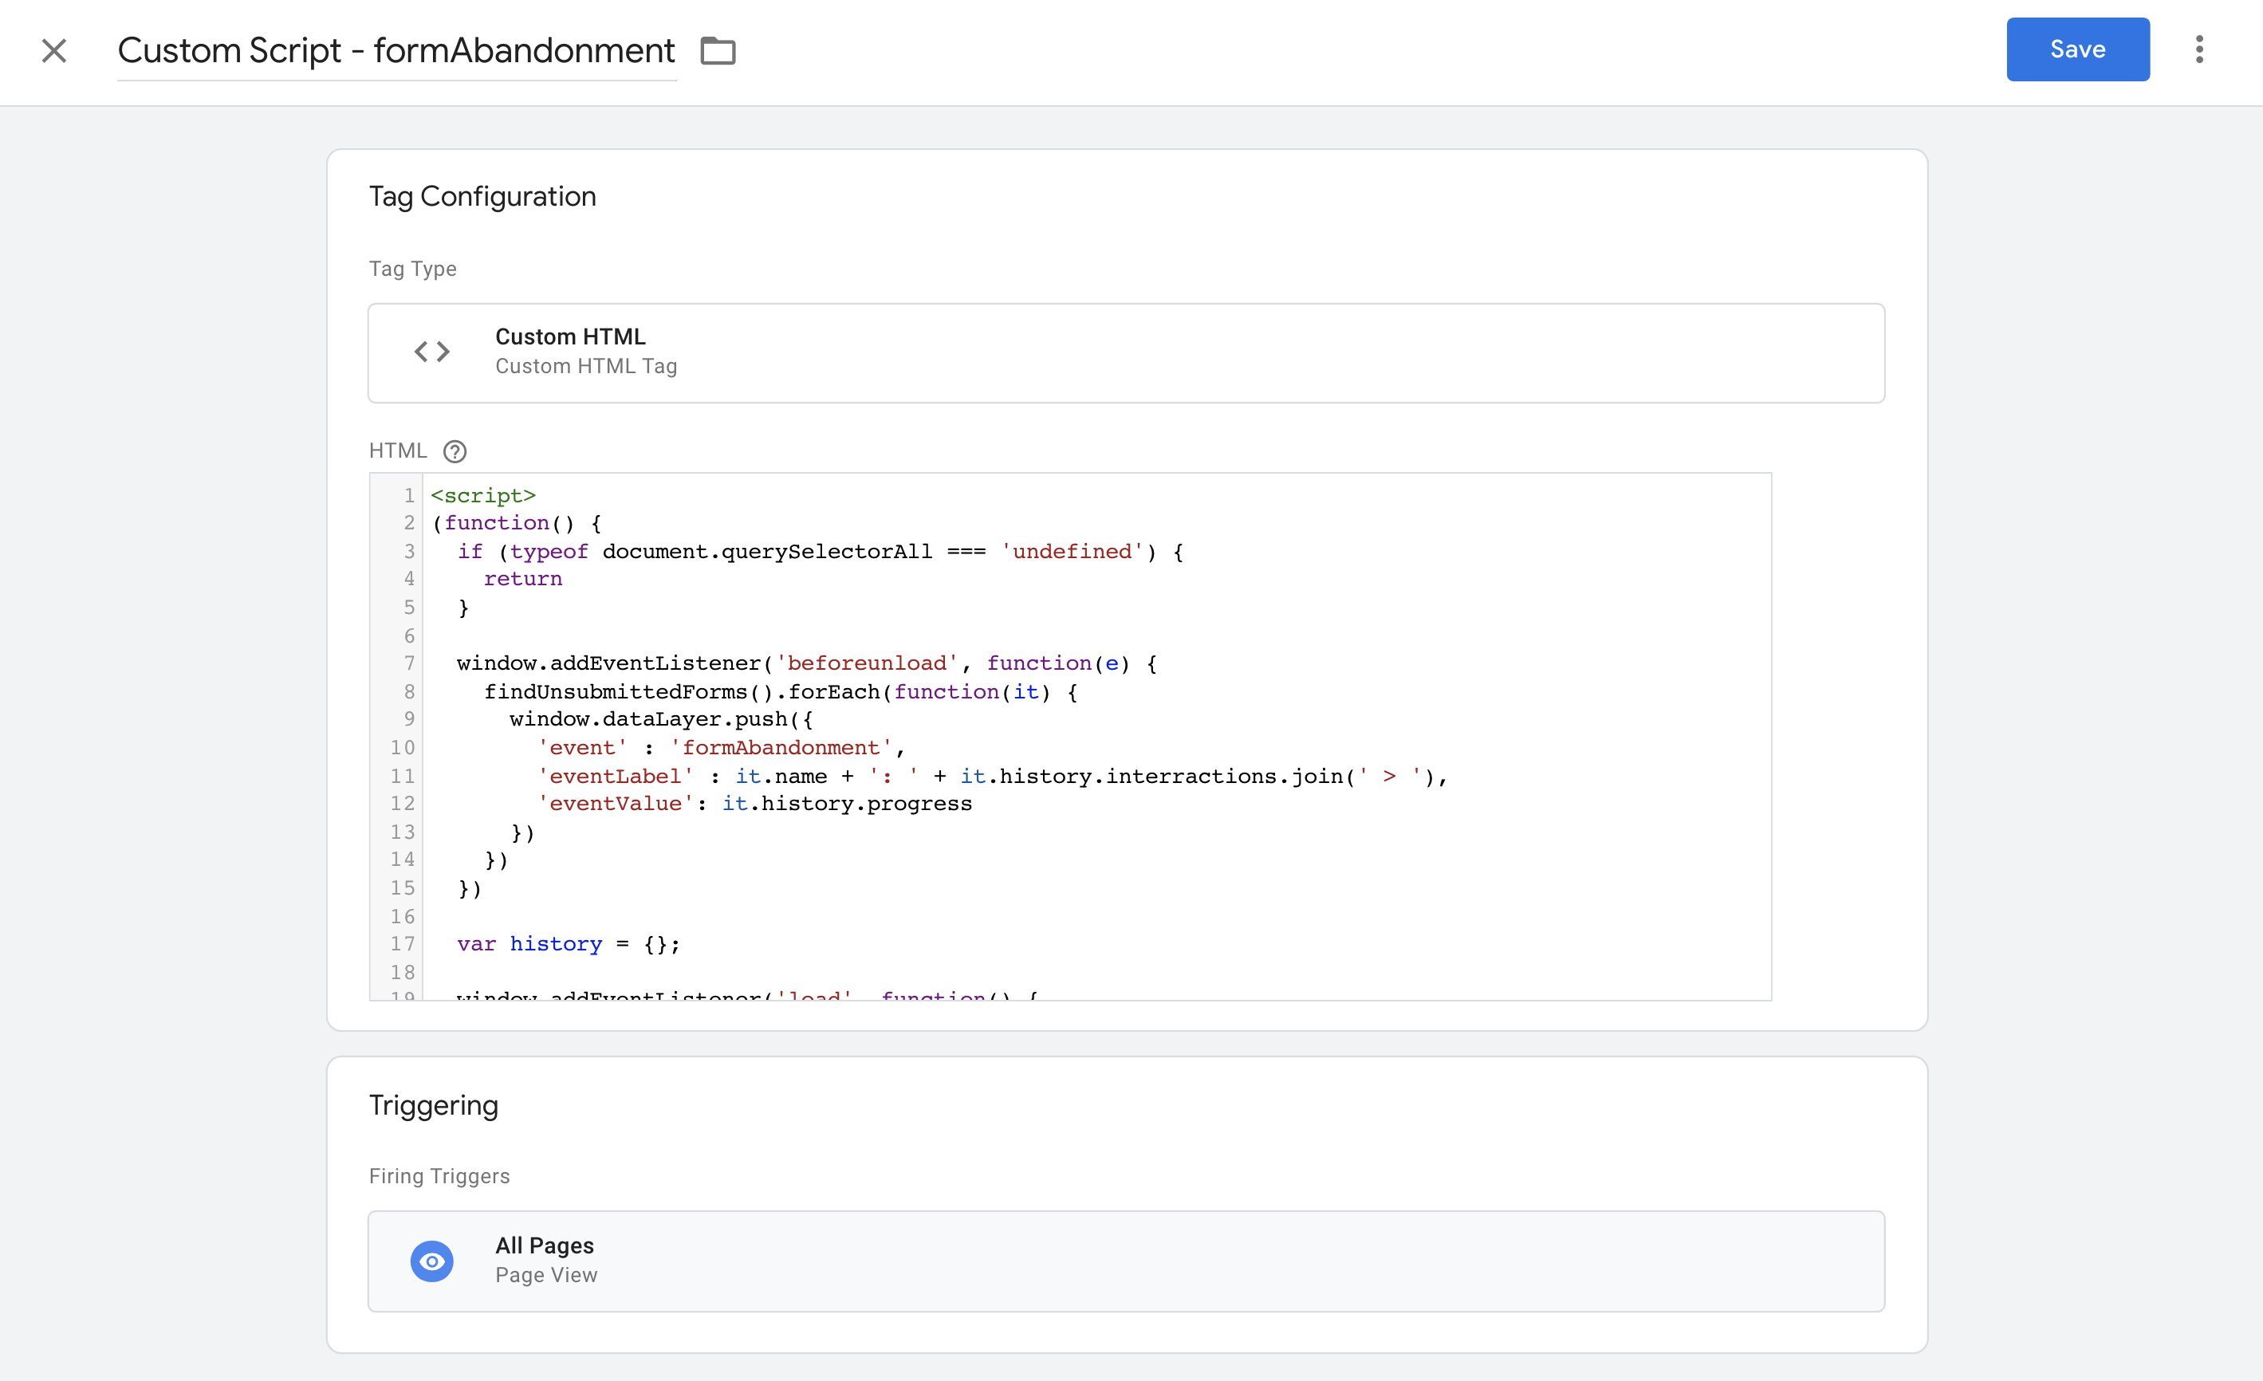2263x1381 pixels.
Task: Click the 'formAbandonment' event value in code
Action: coord(781,747)
